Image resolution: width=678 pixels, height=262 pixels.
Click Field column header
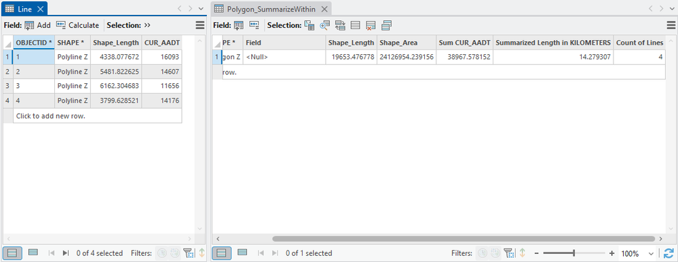(284, 43)
